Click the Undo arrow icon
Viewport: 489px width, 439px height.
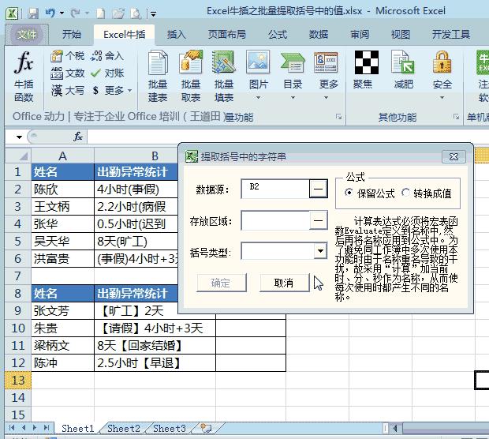[50, 13]
